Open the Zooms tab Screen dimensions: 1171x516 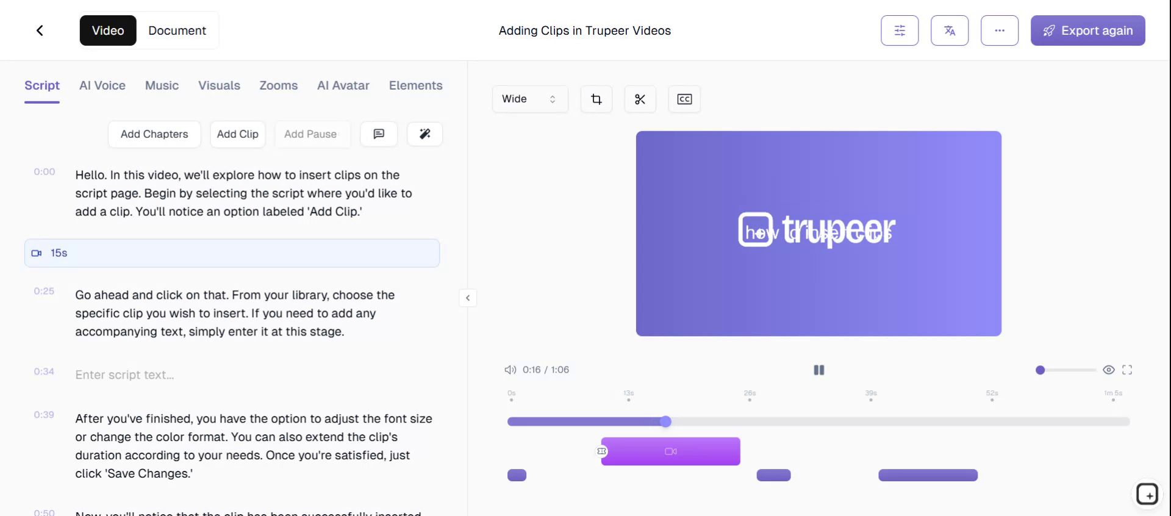279,85
